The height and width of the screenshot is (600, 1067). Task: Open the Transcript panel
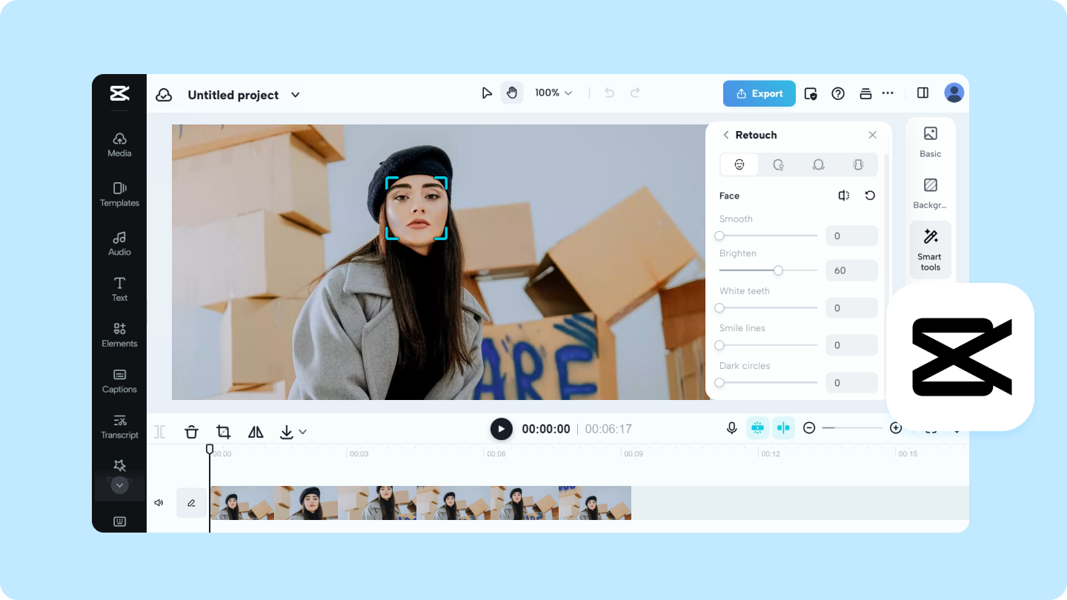[x=119, y=427]
